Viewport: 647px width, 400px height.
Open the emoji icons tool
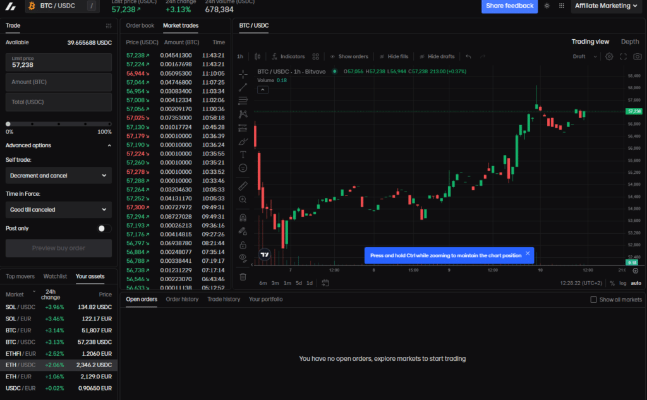pyautogui.click(x=243, y=168)
